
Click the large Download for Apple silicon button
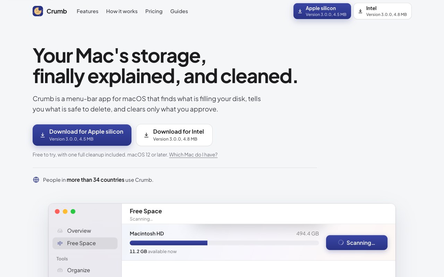click(82, 135)
